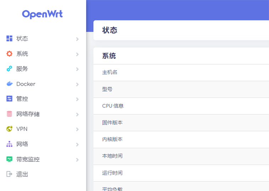Click the 系统 orange gear icon

click(9, 54)
